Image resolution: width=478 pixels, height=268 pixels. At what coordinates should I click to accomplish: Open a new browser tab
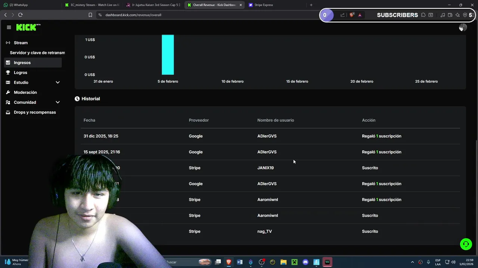point(311,5)
